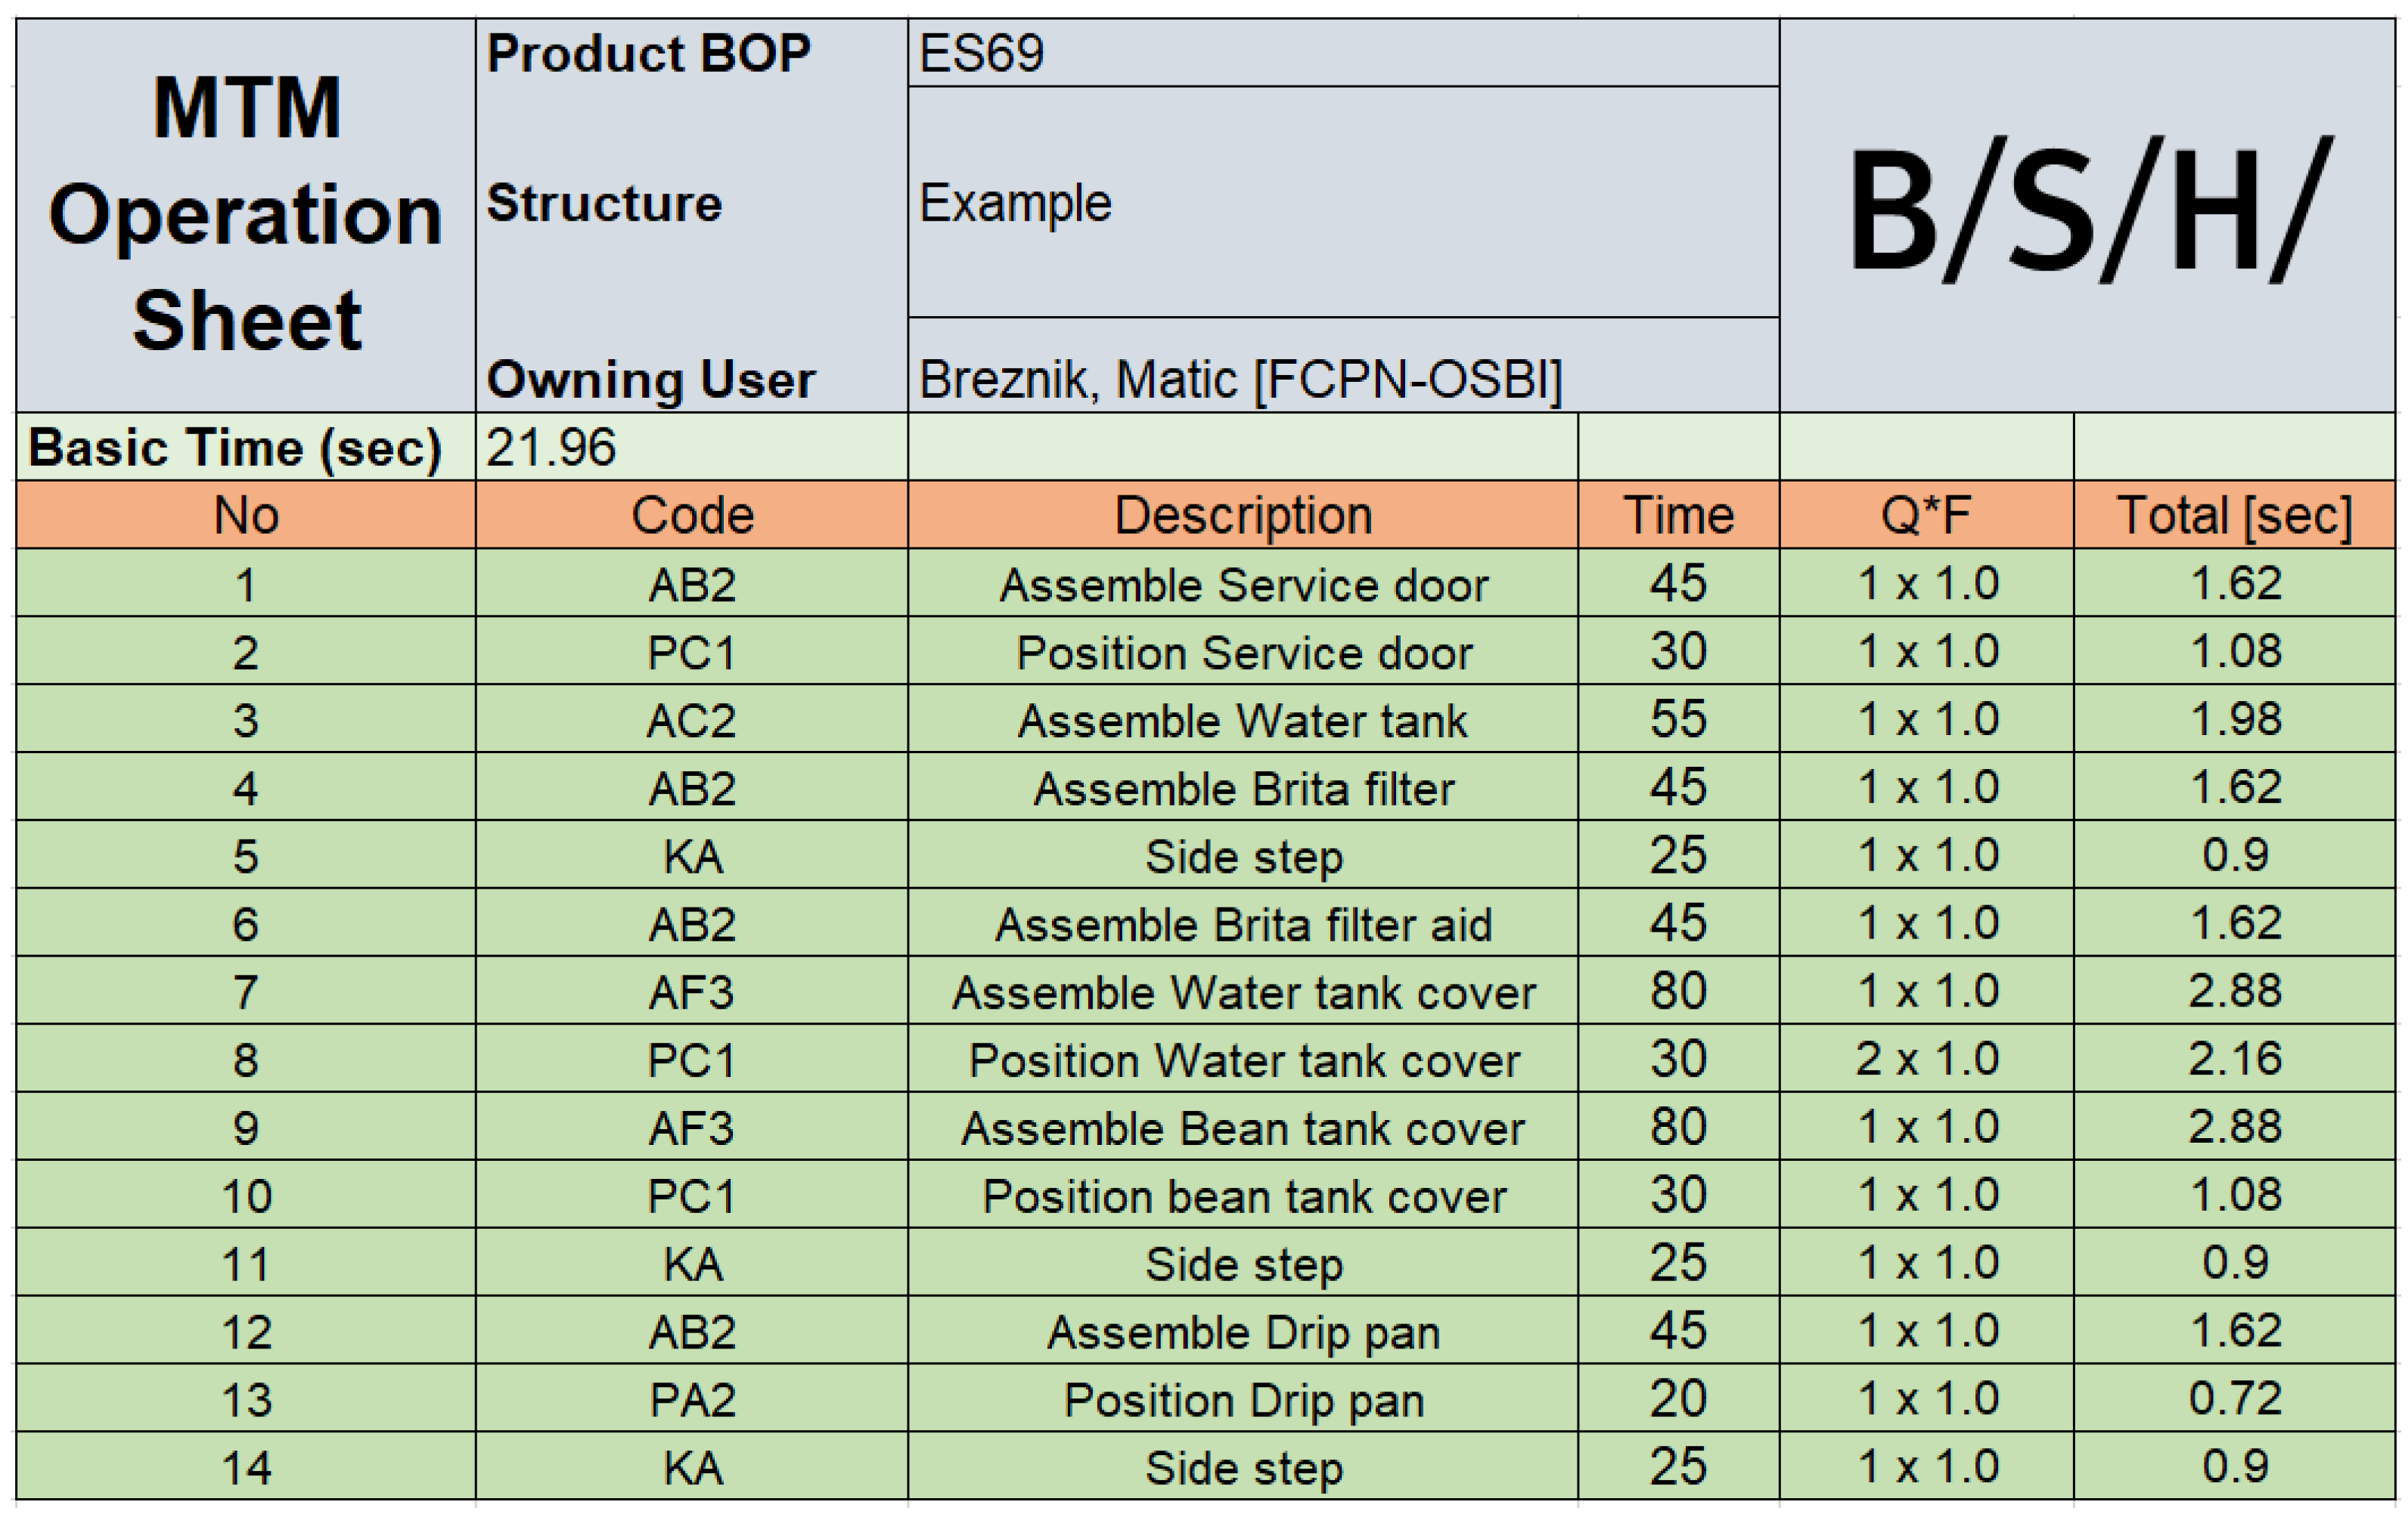Select the Code column header
The width and height of the screenshot is (2408, 1514).
(691, 515)
